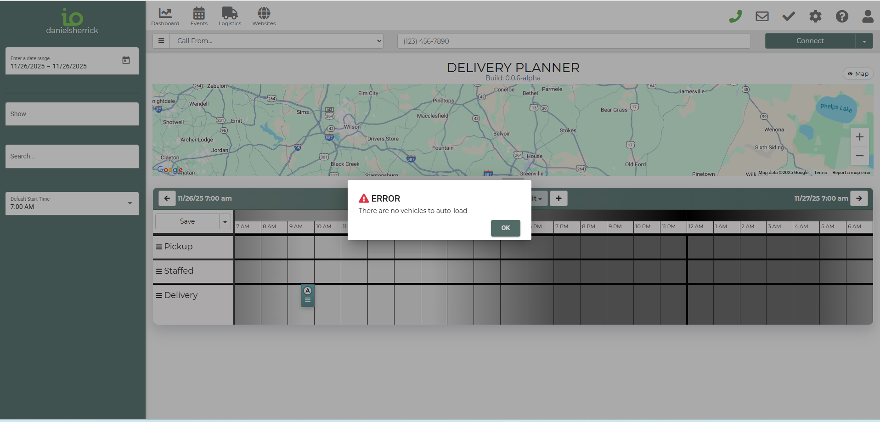Click the hamburger menu beside Call From
The image size is (880, 422).
161,41
